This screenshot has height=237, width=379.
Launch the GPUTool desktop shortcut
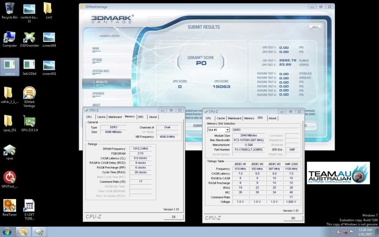point(10,180)
